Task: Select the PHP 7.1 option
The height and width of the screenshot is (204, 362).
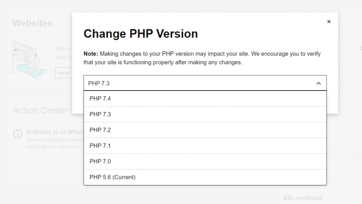Action: click(x=205, y=146)
